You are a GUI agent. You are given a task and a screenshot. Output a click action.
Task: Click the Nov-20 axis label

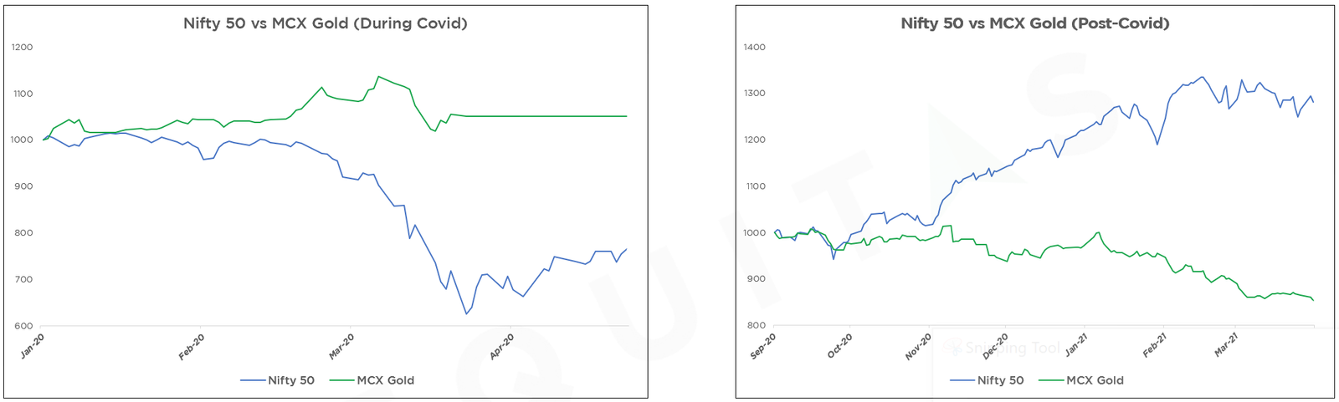point(918,347)
